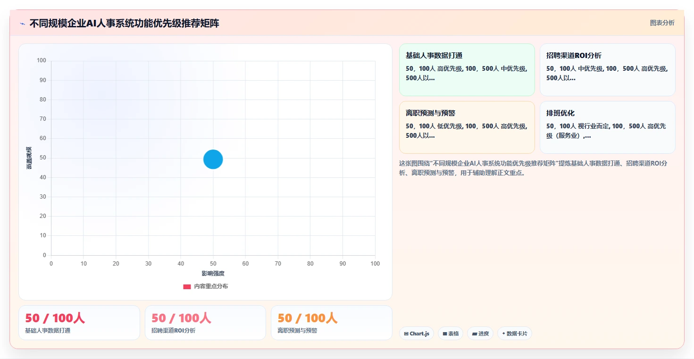694x359 pixels.
Task: Select the orange 50 / 100人 离职预测与预警 stat card
Action: (x=332, y=323)
